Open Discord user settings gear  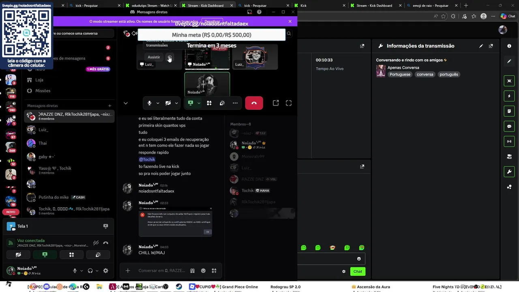point(106,271)
